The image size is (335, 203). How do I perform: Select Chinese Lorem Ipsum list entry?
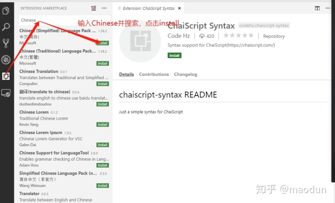coord(63,138)
